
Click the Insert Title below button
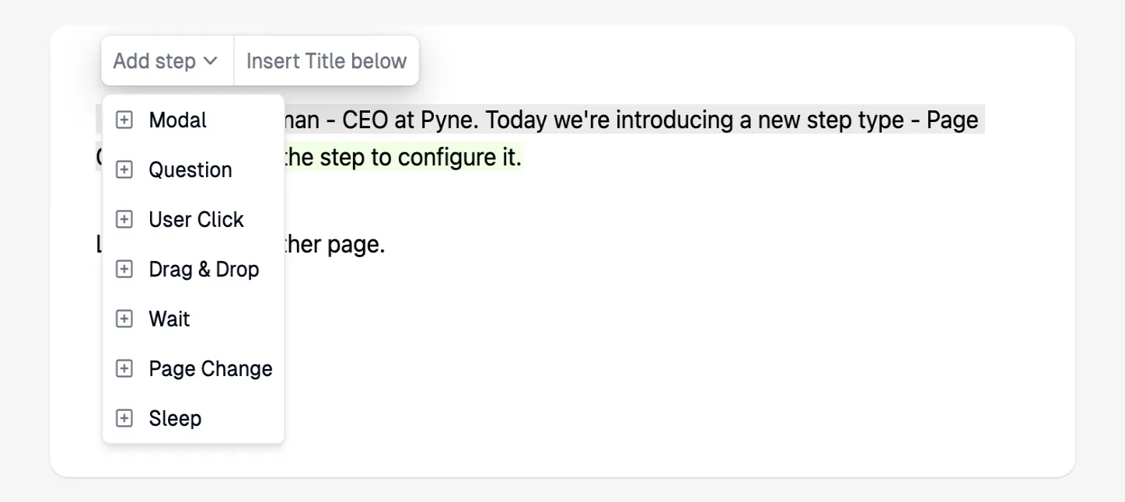pos(325,60)
